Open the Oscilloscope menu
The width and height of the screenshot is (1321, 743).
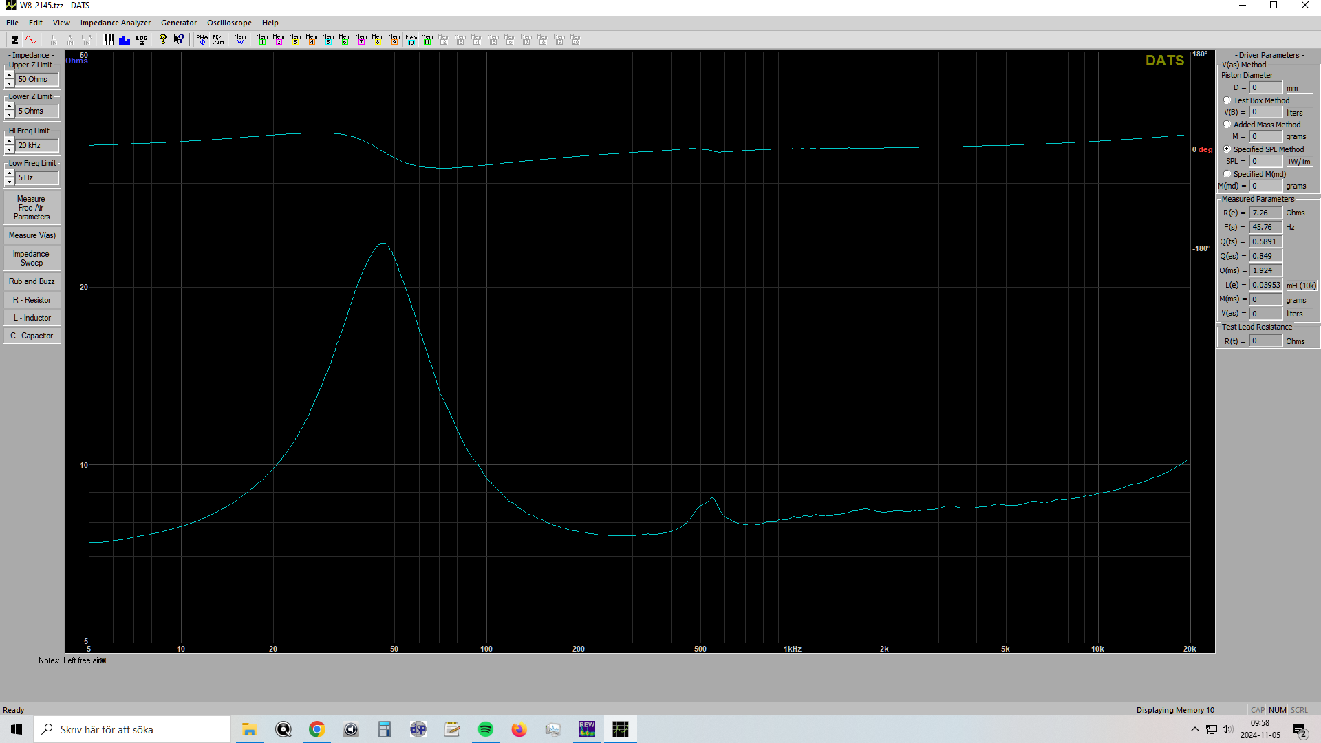pyautogui.click(x=229, y=23)
